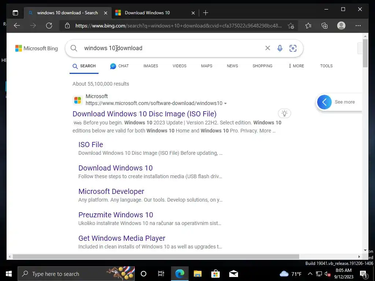Open the NEWS results tab
This screenshot has height=281, width=375.
pos(232,66)
